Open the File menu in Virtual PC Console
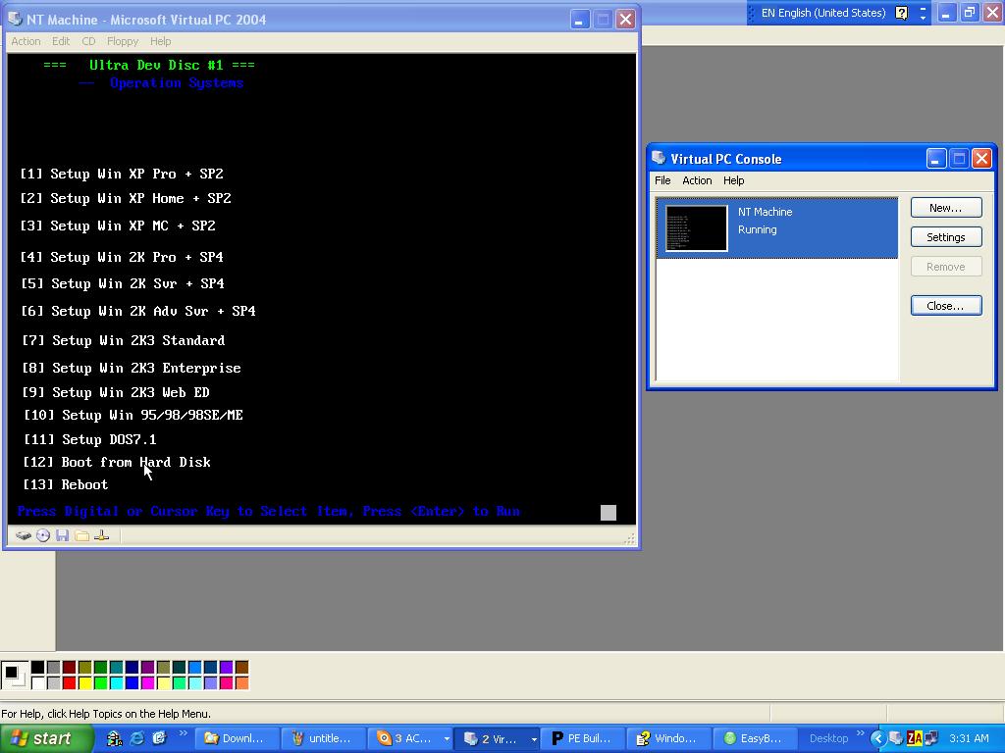The width and height of the screenshot is (1005, 753). click(662, 180)
